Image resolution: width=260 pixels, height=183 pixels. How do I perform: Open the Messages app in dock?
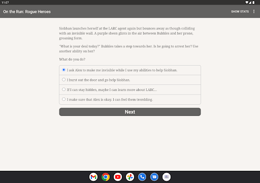point(154,177)
